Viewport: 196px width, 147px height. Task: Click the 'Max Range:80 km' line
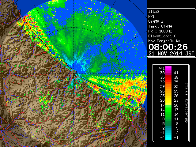coord(164,41)
